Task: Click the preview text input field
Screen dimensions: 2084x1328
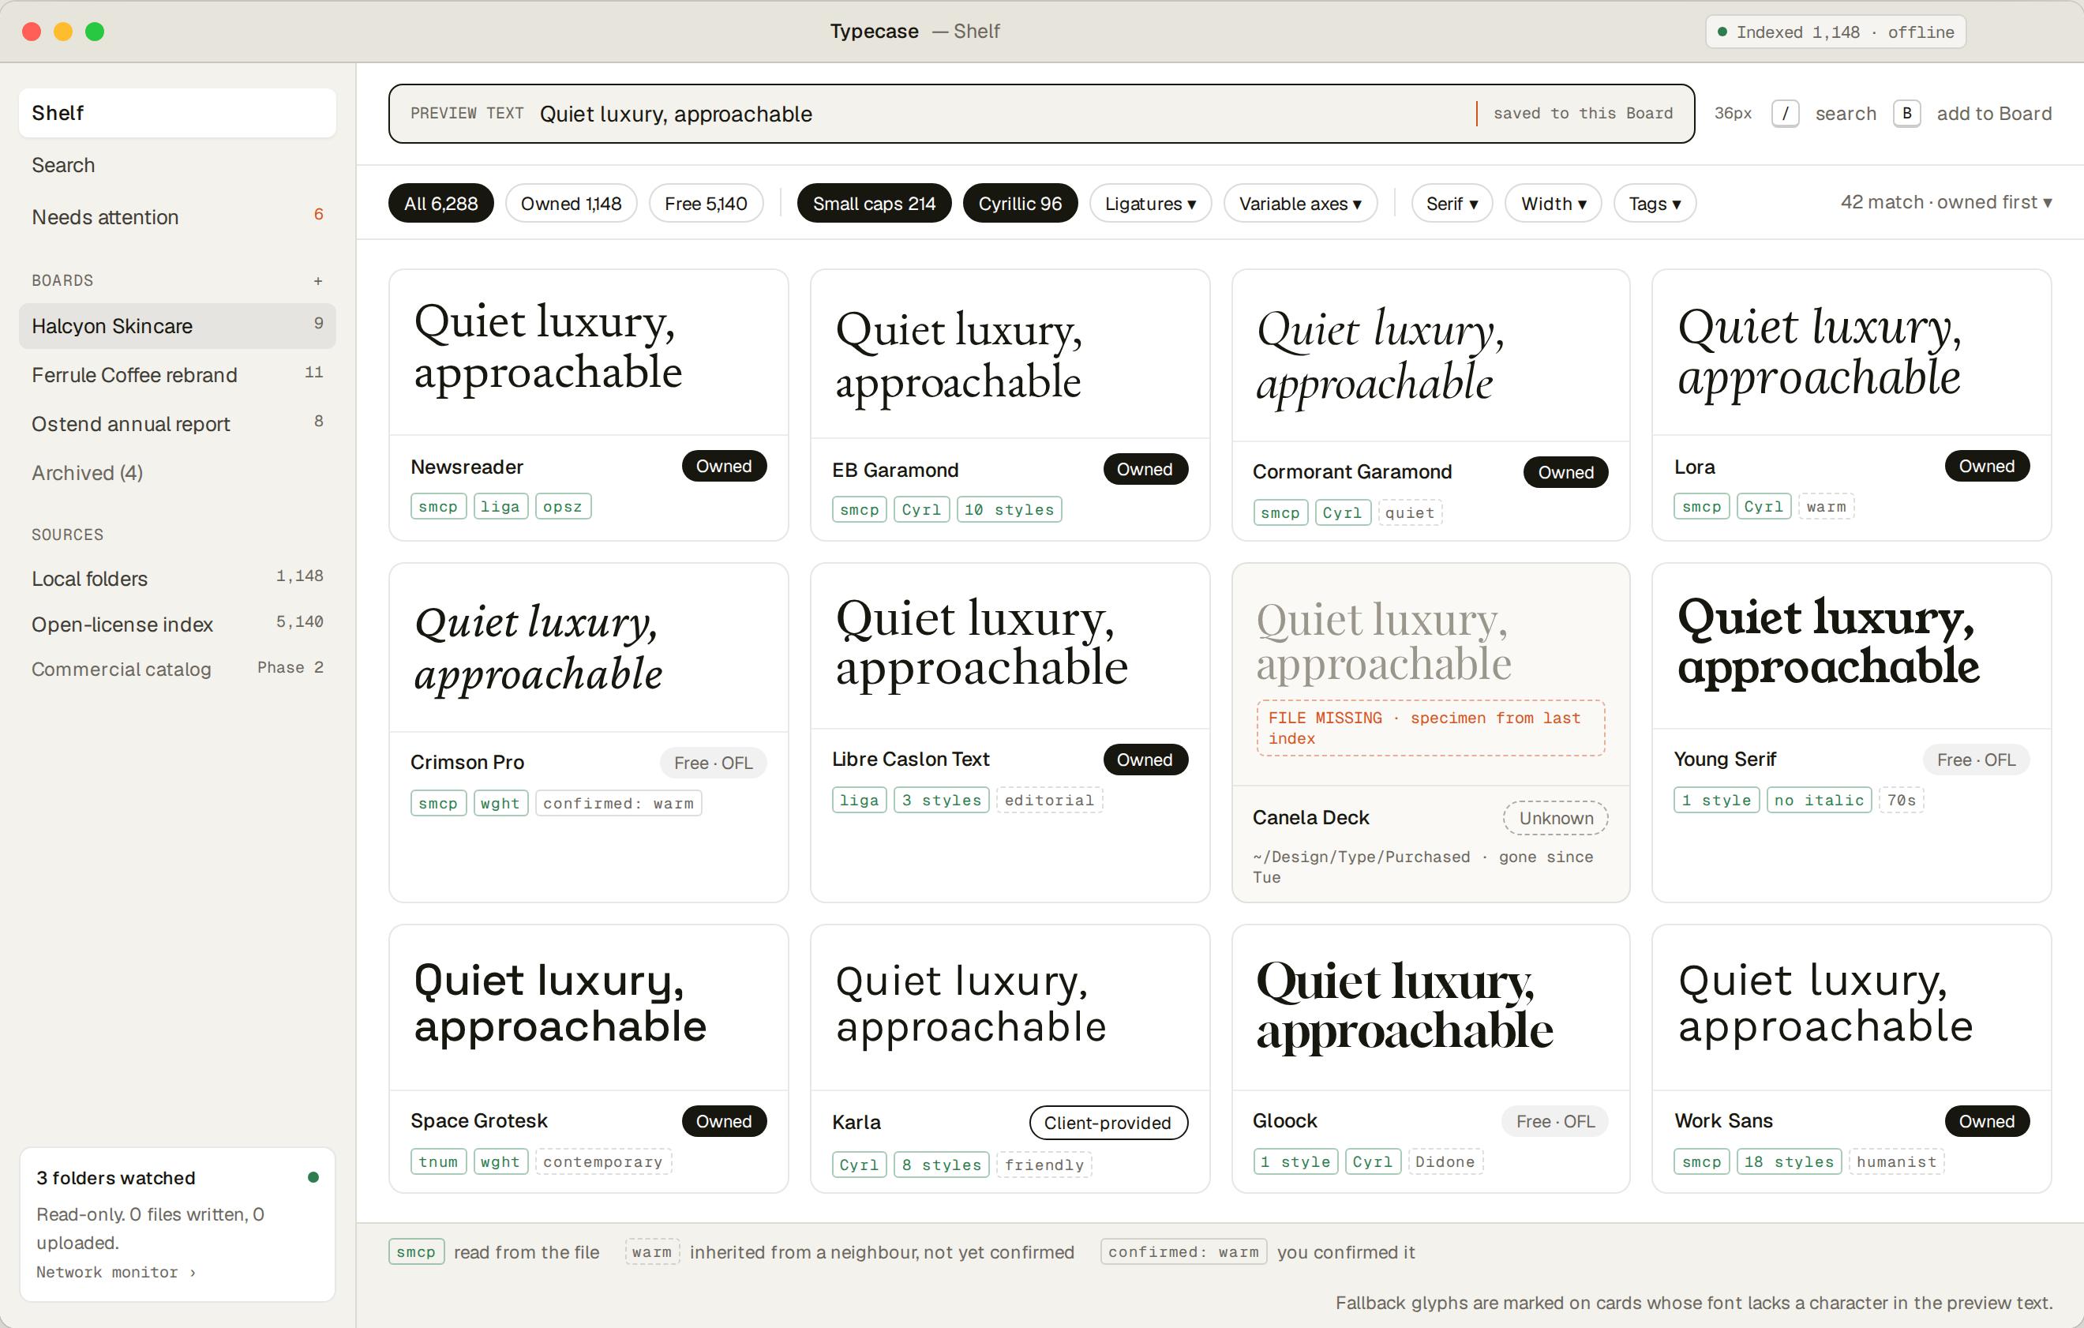Action: point(1041,114)
